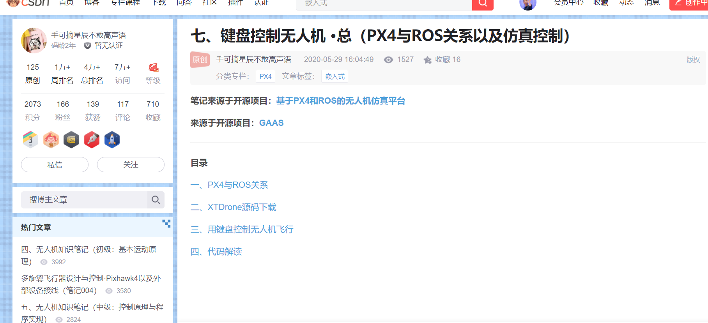Open the 插件 menu item
Viewport: 708px width, 323px height.
tap(235, 3)
